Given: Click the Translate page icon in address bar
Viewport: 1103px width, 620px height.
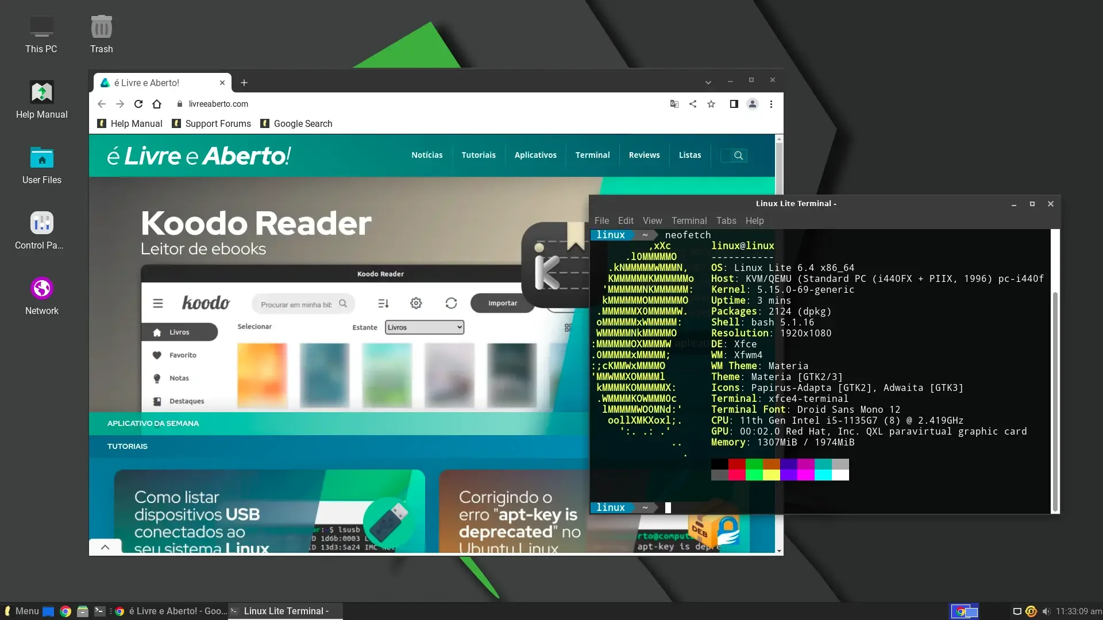Looking at the screenshot, I should click(x=674, y=104).
